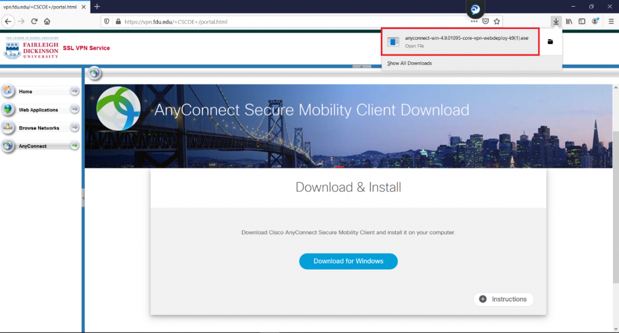Click the Download for Windows button
Viewport: 619px width, 333px height.
tap(348, 261)
